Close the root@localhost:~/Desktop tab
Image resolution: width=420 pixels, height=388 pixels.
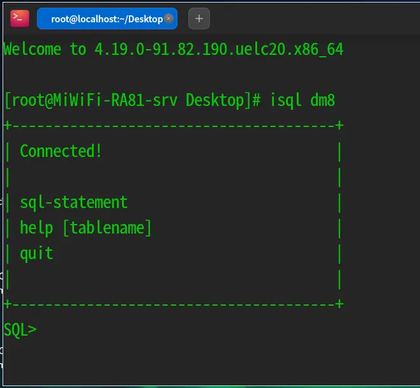pos(169,19)
